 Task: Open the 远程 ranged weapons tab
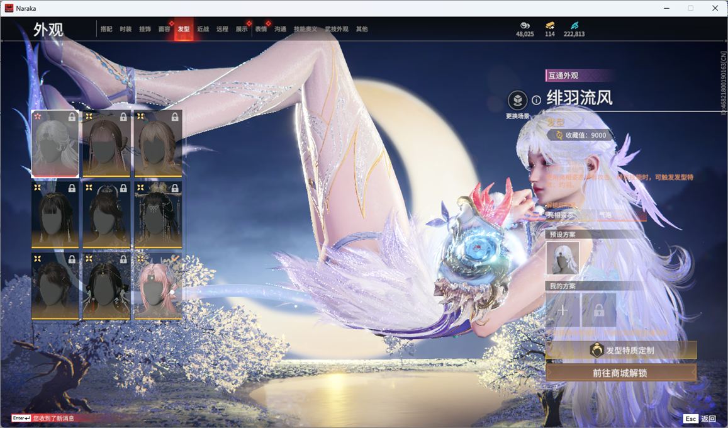click(x=222, y=29)
